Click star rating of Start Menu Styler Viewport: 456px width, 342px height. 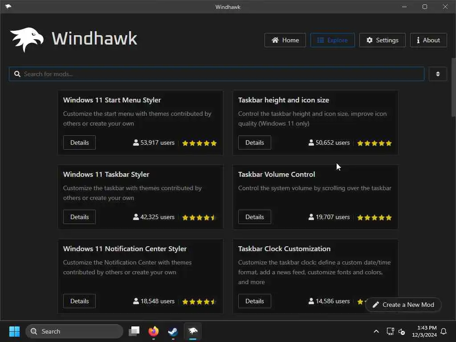point(199,143)
